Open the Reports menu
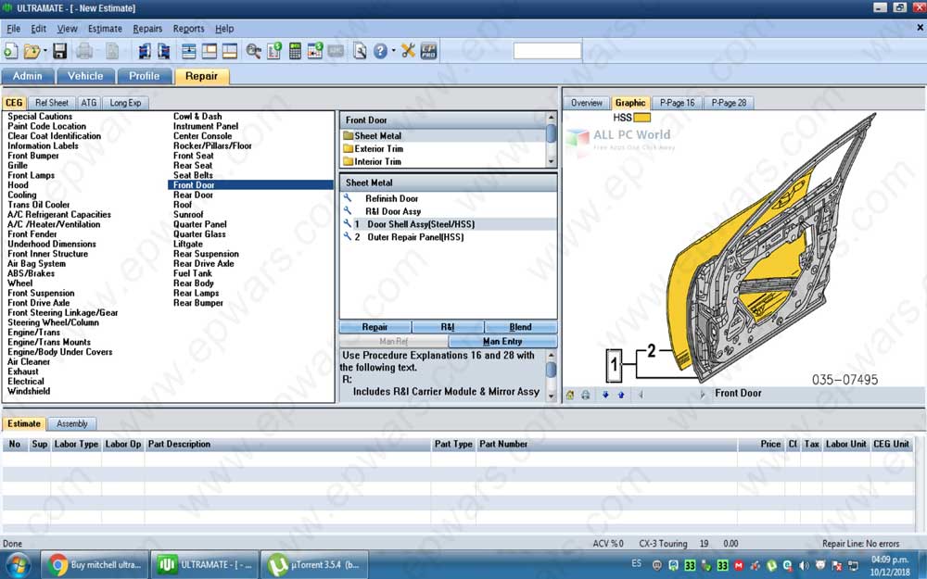 [188, 29]
